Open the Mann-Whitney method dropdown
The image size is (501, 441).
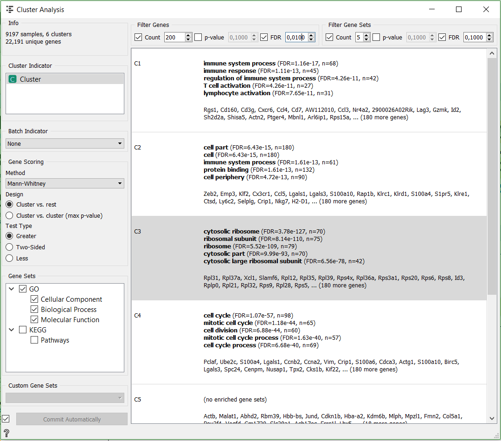(65, 183)
